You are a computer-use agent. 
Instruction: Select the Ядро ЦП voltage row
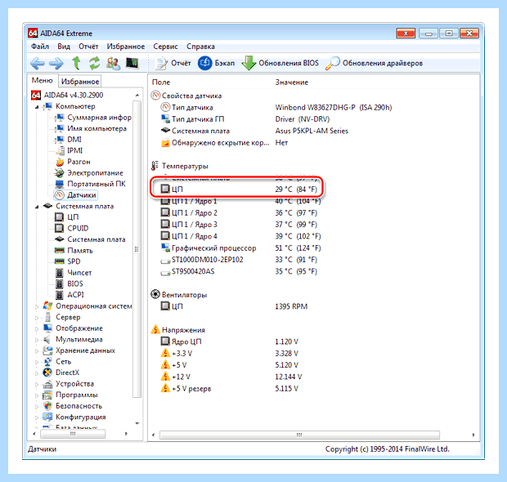tap(230, 341)
